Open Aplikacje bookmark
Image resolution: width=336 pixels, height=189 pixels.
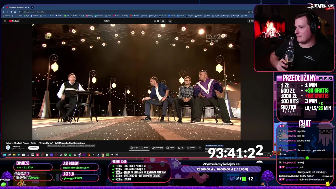coord(6,16)
